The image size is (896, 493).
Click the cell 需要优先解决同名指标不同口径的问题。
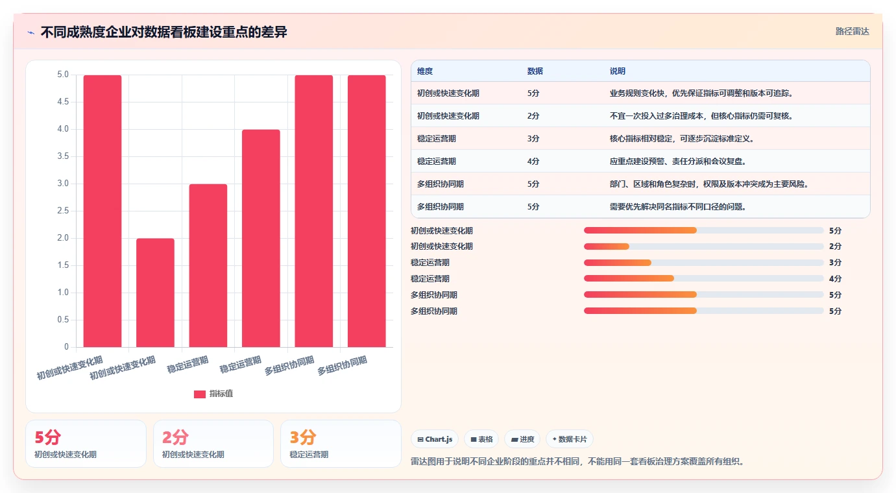[678, 207]
